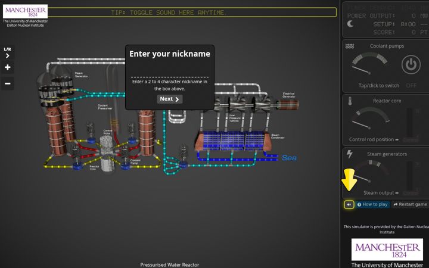
Task: Toggle the sound speaker button
Action: coord(349,204)
